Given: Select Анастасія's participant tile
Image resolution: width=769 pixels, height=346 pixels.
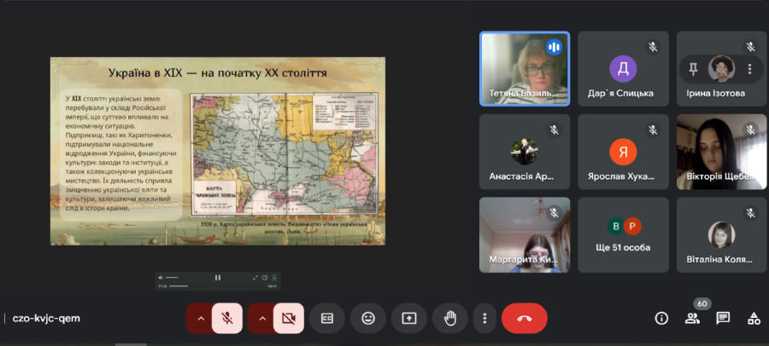Looking at the screenshot, I should pyautogui.click(x=525, y=152).
